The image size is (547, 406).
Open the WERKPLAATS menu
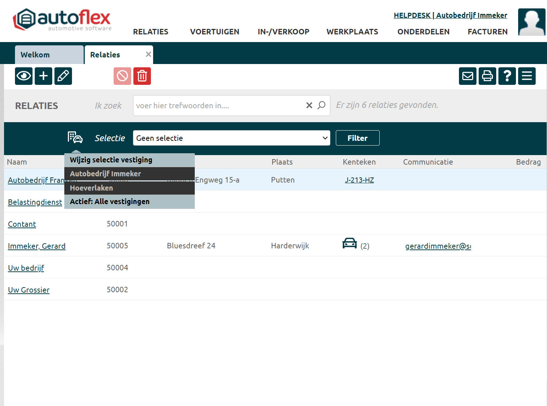tap(352, 32)
